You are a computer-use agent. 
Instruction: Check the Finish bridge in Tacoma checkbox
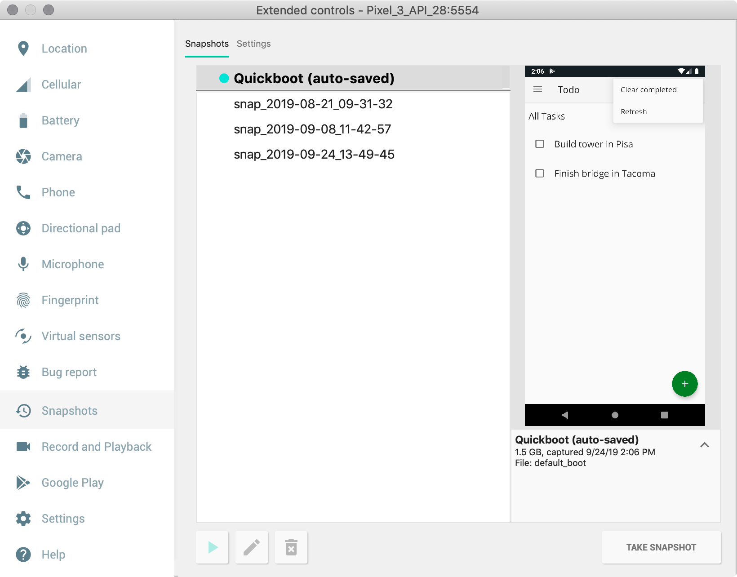[540, 173]
